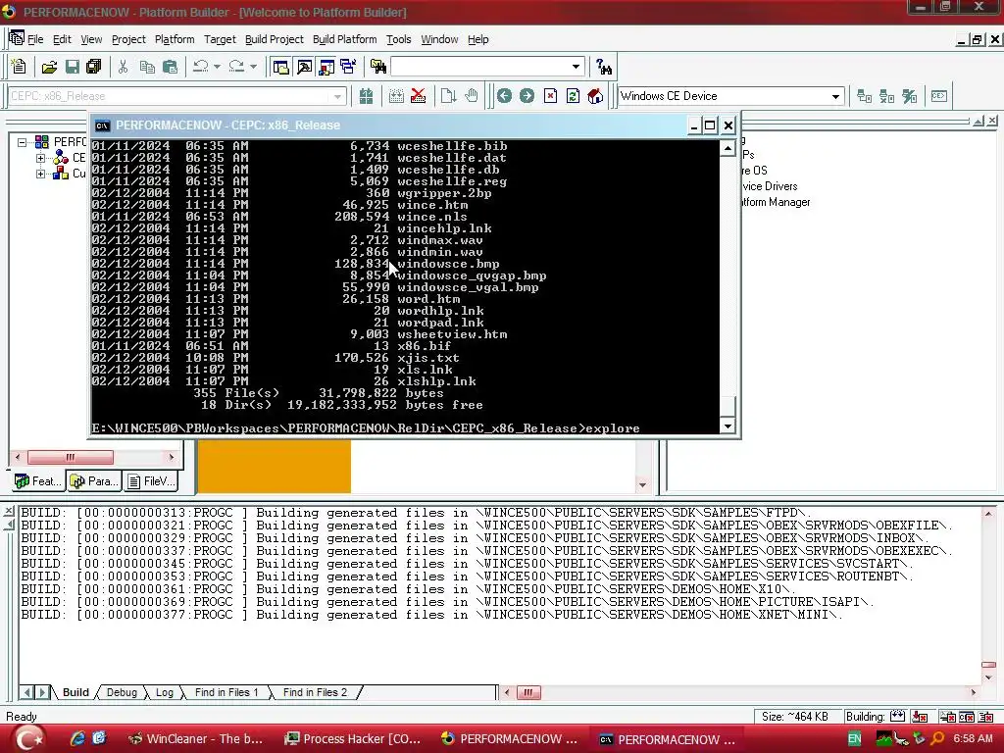Click the Stop build red X icon
The height and width of the screenshot is (753, 1004).
[x=418, y=96]
